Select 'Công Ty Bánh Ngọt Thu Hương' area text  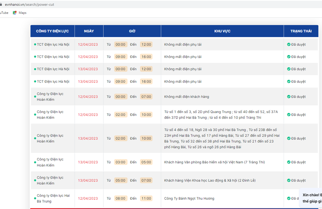pyautogui.click(x=189, y=198)
